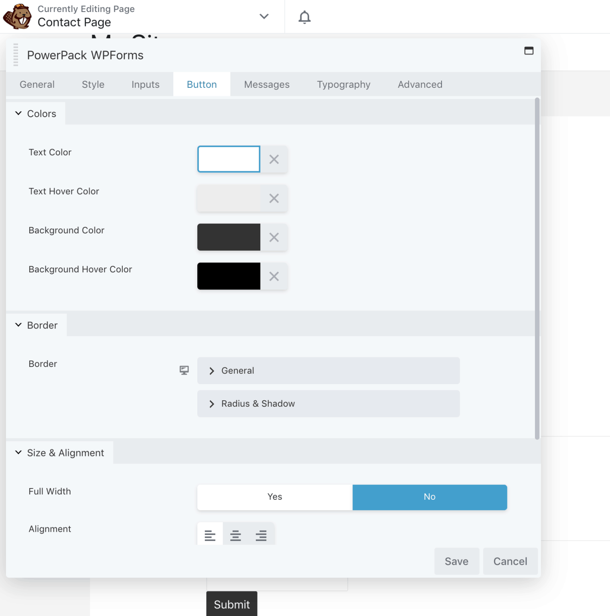Remove the Background Hover Color value
Viewport: 610px width, 616px height.
(x=274, y=276)
